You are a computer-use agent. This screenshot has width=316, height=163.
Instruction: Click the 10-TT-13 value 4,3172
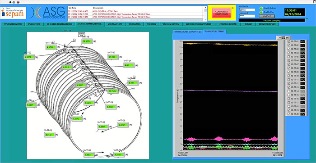50,135
